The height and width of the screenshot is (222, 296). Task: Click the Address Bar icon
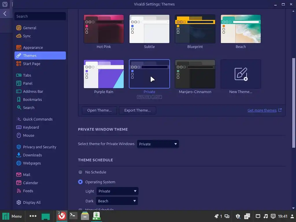click(19, 92)
